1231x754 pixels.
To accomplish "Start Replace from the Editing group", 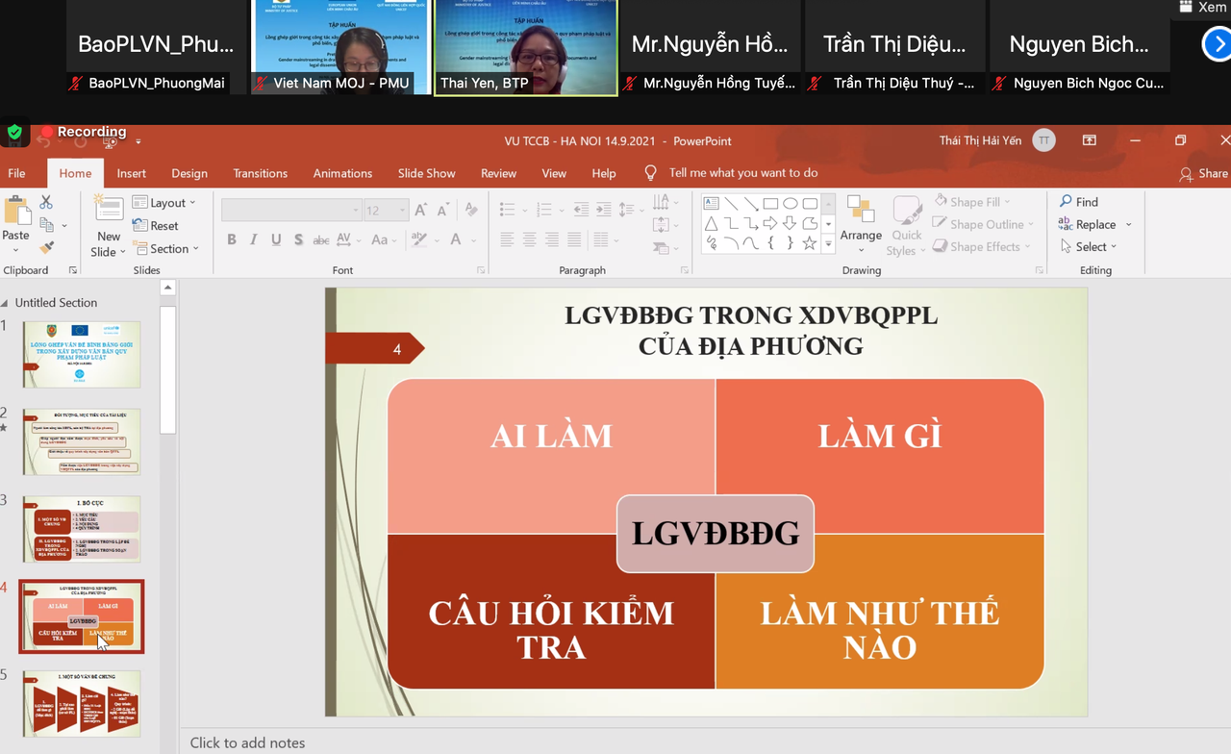I will pos(1094,224).
